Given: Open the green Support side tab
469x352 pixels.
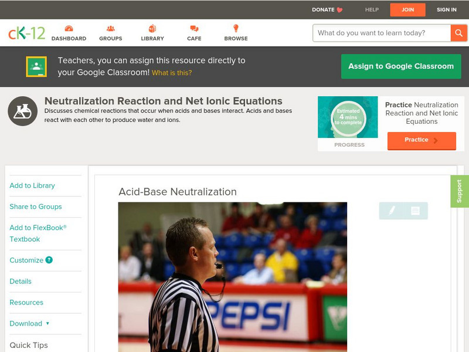Looking at the screenshot, I should click(460, 191).
